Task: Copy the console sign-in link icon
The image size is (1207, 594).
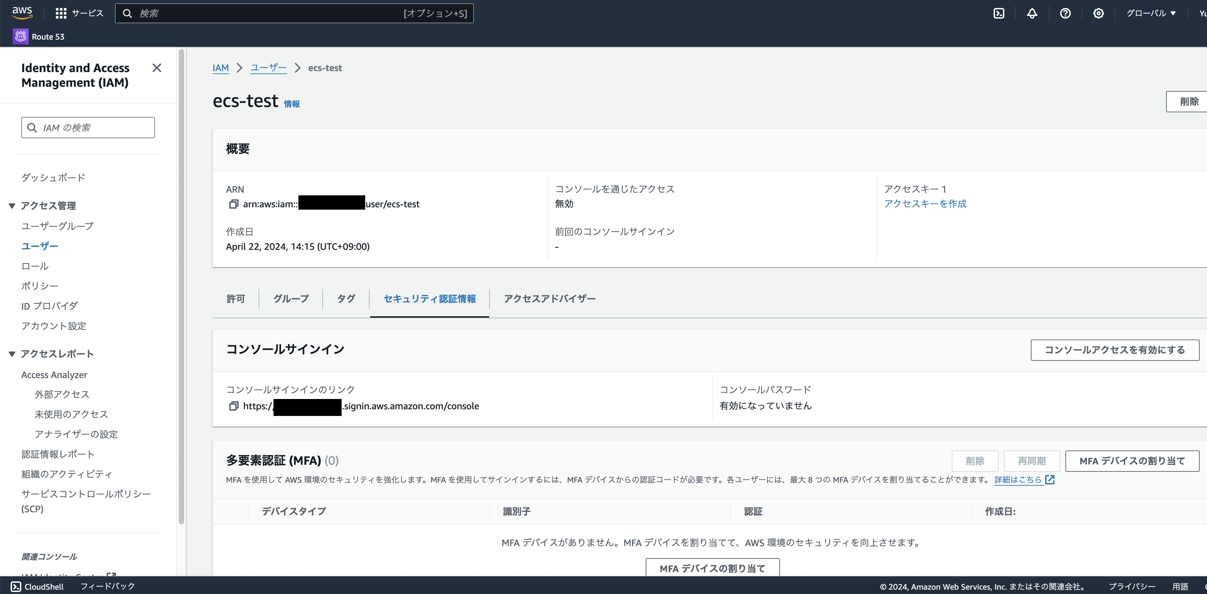Action: point(233,406)
